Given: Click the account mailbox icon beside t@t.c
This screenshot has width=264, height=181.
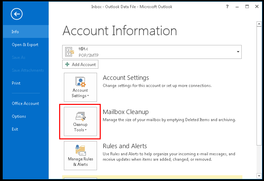Looking at the screenshot, I should (x=70, y=52).
